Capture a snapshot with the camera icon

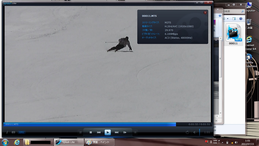coord(13,132)
